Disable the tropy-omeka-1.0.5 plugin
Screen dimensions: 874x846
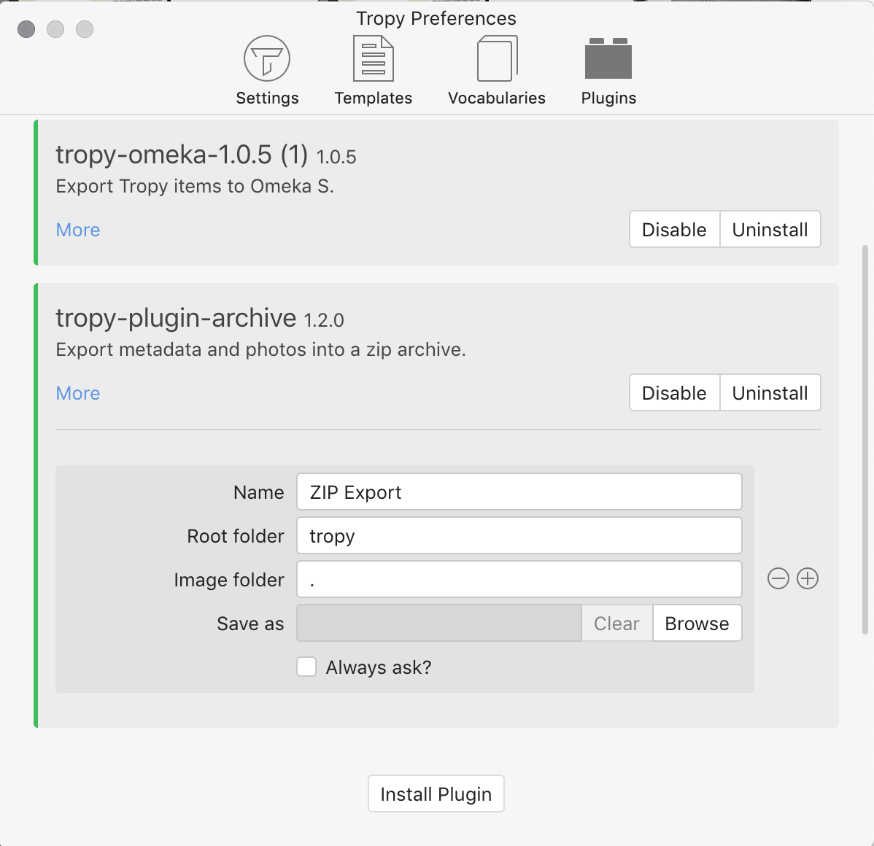[x=674, y=229]
